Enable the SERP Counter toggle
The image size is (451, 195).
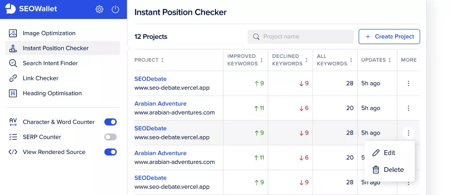pos(111,137)
